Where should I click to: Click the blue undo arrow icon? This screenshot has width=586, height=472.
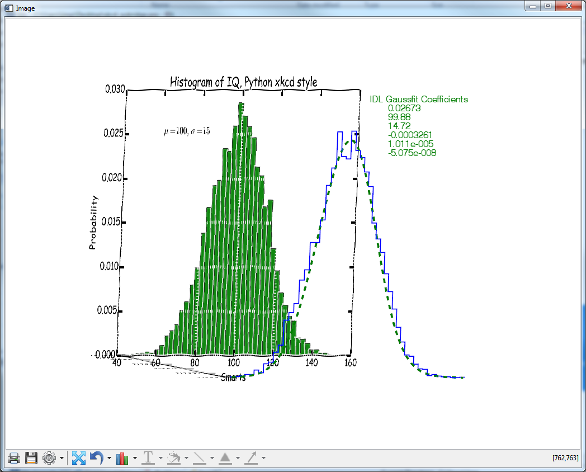coord(96,458)
